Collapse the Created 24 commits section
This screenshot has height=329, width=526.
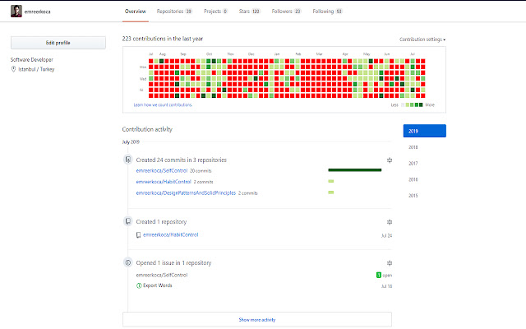click(390, 160)
